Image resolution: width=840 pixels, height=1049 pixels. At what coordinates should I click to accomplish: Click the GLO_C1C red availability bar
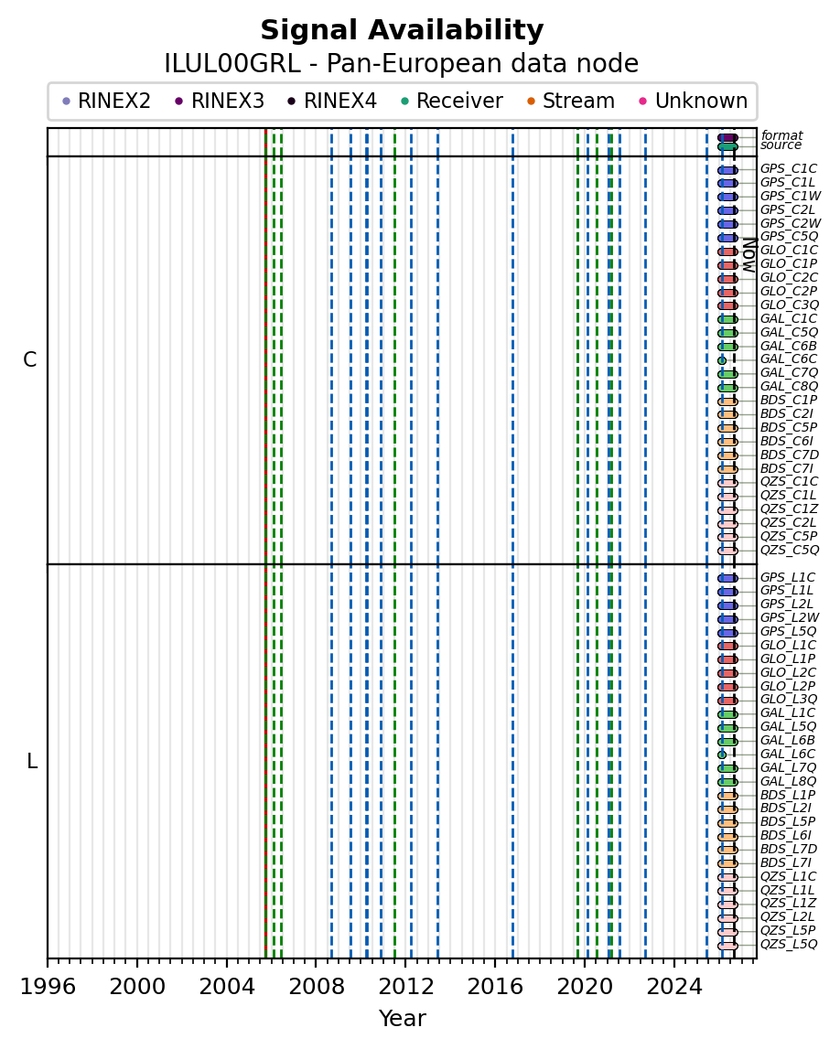[728, 252]
